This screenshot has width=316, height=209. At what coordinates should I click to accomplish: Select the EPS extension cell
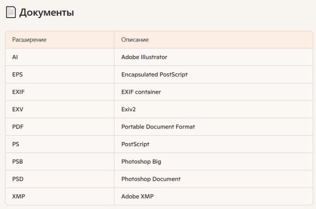click(18, 75)
